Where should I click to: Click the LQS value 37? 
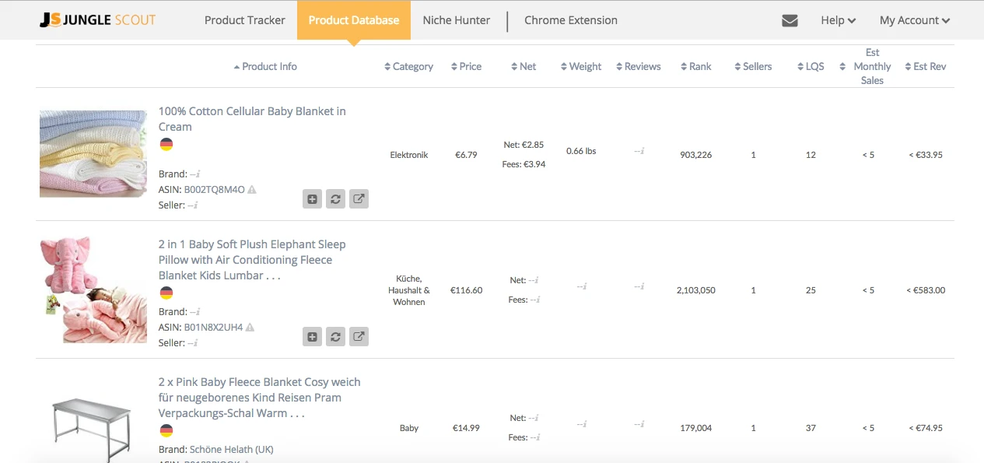point(811,428)
